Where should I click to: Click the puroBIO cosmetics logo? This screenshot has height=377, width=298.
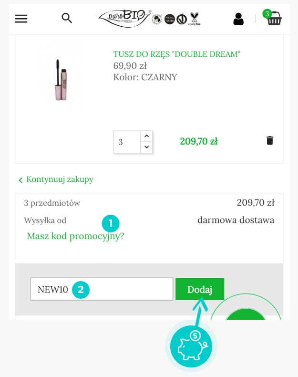click(x=124, y=18)
